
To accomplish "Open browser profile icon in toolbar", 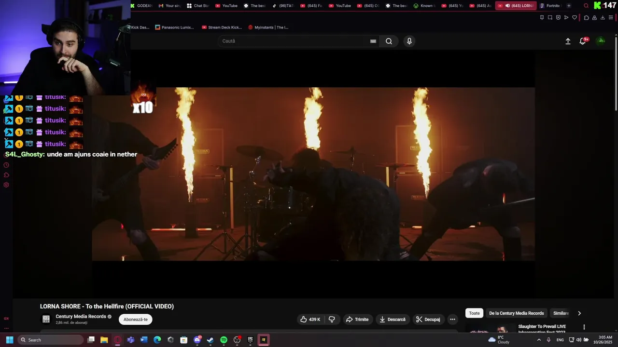I will pos(594,17).
